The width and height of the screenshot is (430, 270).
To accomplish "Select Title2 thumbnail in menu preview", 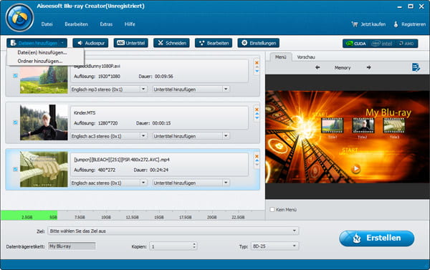I will 363,126.
